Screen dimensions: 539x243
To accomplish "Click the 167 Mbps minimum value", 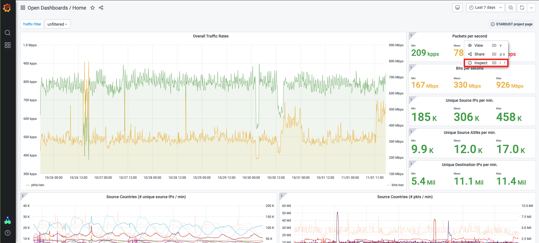I will (425, 85).
